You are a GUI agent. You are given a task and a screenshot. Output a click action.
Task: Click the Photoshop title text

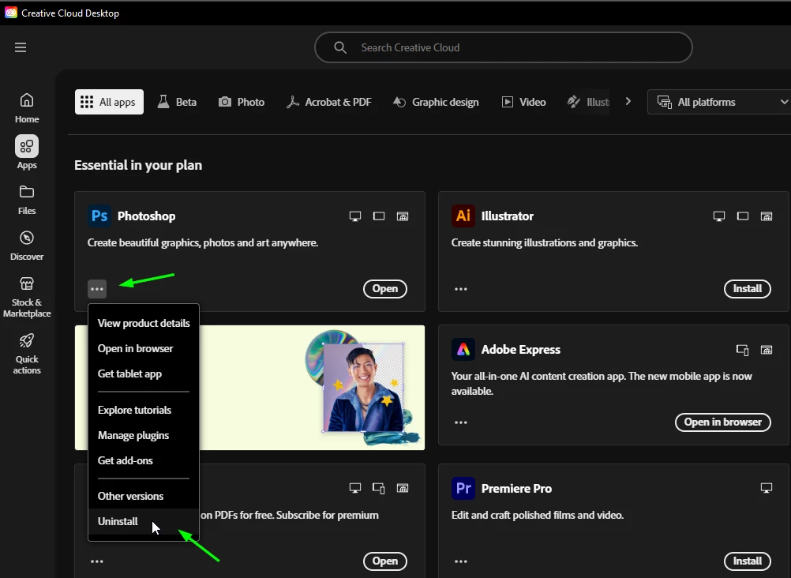pyautogui.click(x=146, y=216)
